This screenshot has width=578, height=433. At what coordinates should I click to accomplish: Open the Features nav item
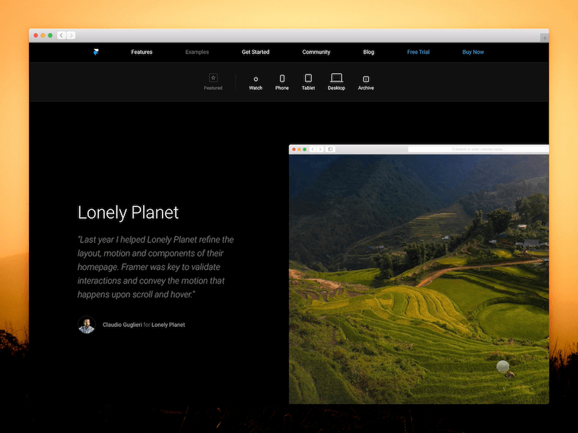pyautogui.click(x=142, y=52)
